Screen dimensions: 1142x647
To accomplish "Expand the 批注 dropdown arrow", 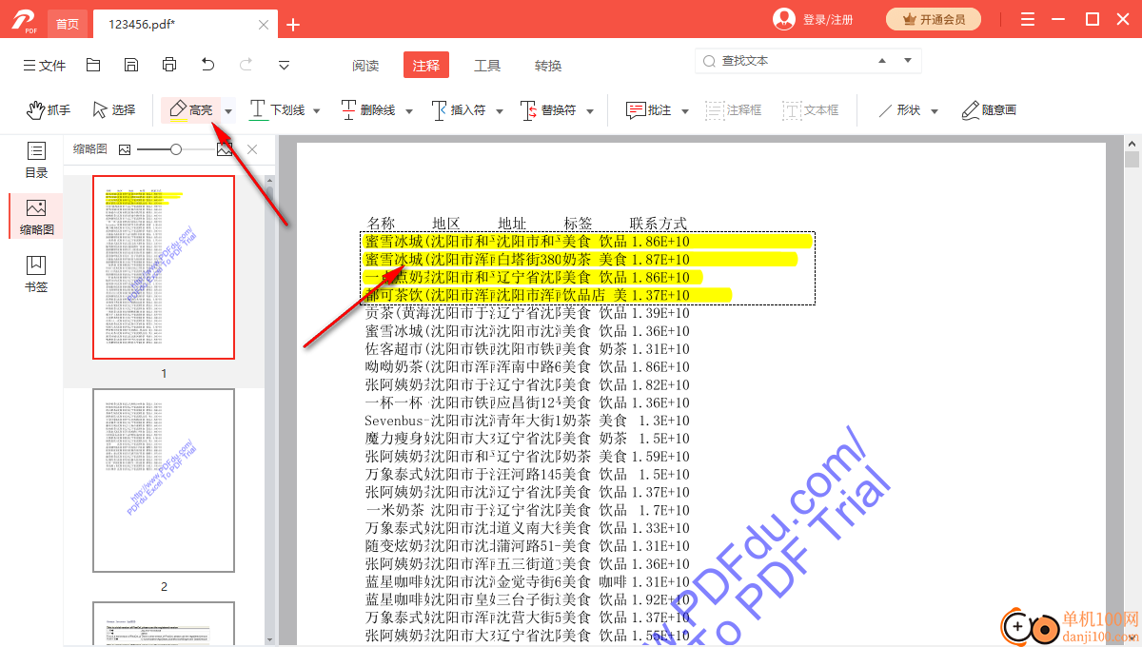I will (684, 111).
